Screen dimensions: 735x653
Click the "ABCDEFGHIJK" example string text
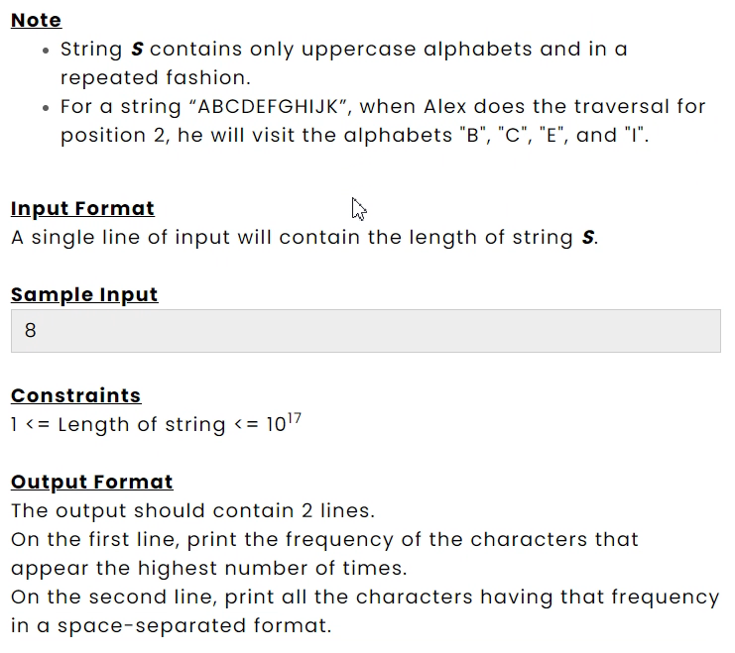[269, 107]
